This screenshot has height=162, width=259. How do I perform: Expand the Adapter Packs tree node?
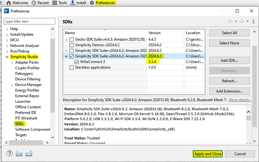pyautogui.click(x=12, y=63)
